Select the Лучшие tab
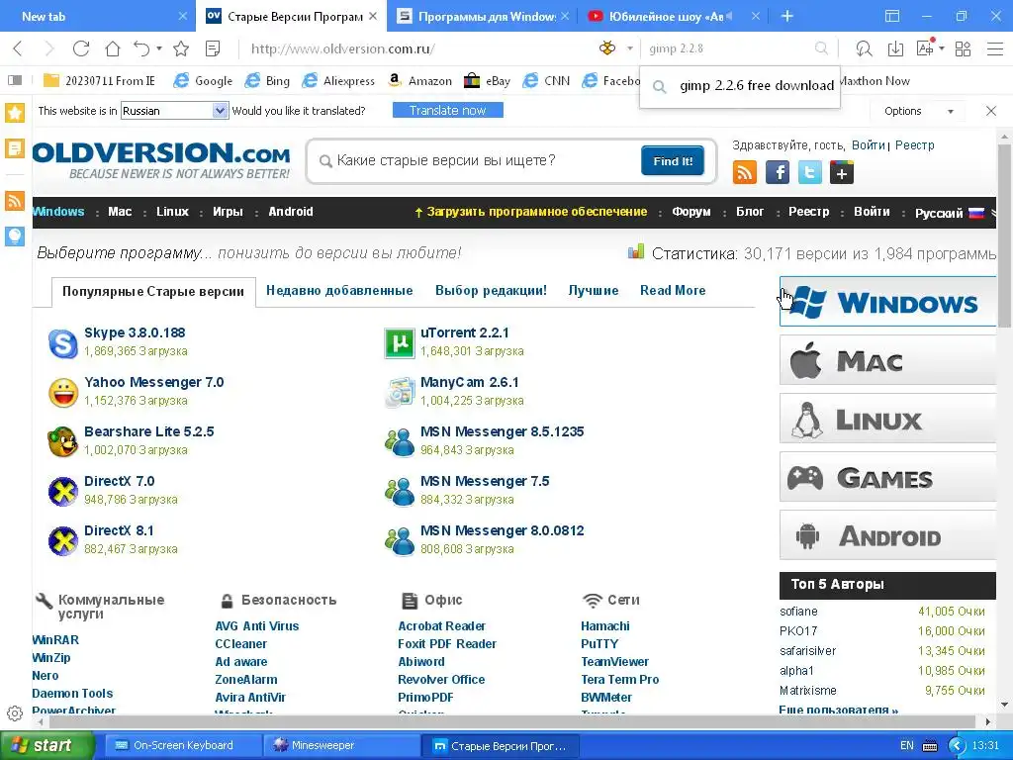Screen dimensions: 1013x760 pyautogui.click(x=594, y=291)
